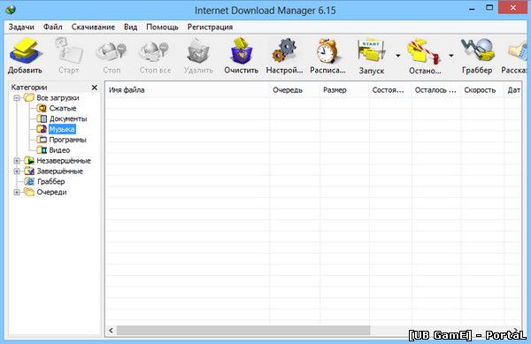This screenshot has height=344, width=531.
Task: Sort by Имя файла column header
Action: (188, 90)
